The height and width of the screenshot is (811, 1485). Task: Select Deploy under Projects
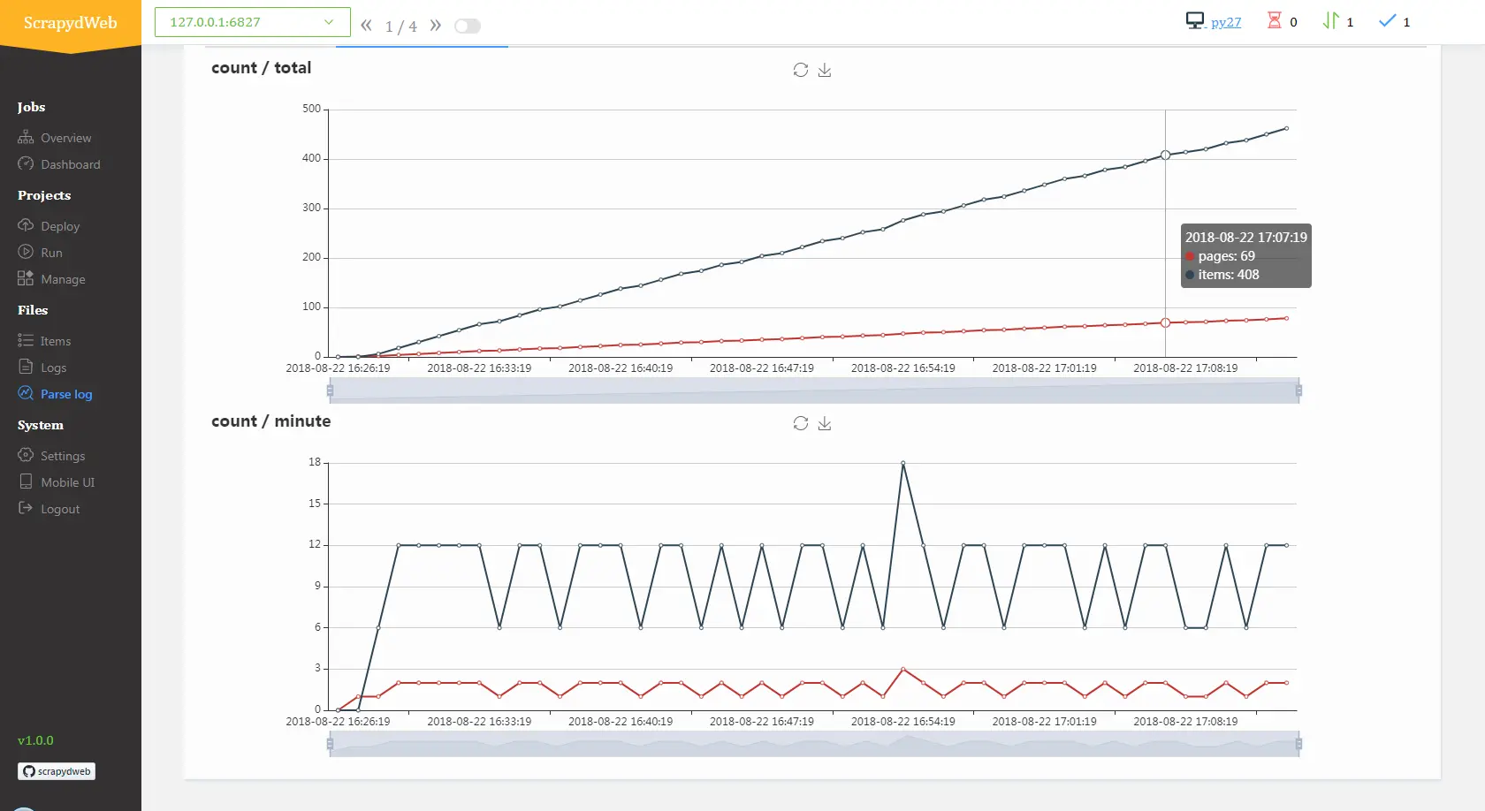pos(60,226)
